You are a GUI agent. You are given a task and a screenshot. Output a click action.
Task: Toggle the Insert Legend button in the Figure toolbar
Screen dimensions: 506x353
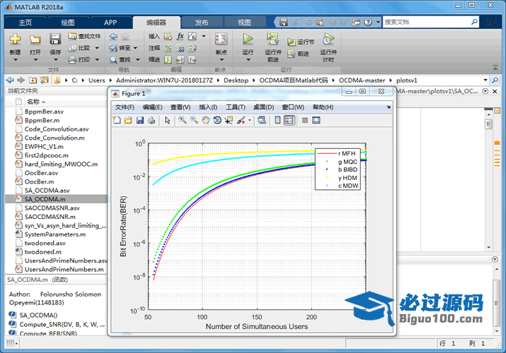289,121
